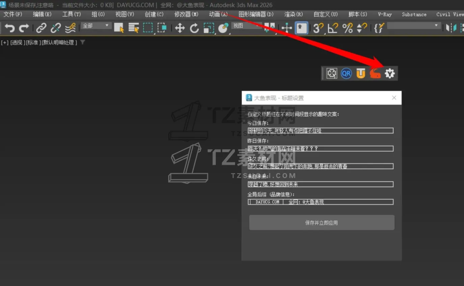464x286 pixels.
Task: Open the V-Ray menu
Action: pos(385,14)
